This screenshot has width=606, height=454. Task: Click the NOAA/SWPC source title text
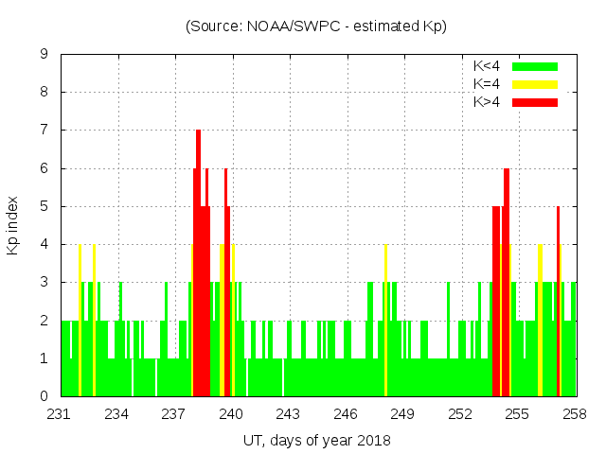(316, 26)
